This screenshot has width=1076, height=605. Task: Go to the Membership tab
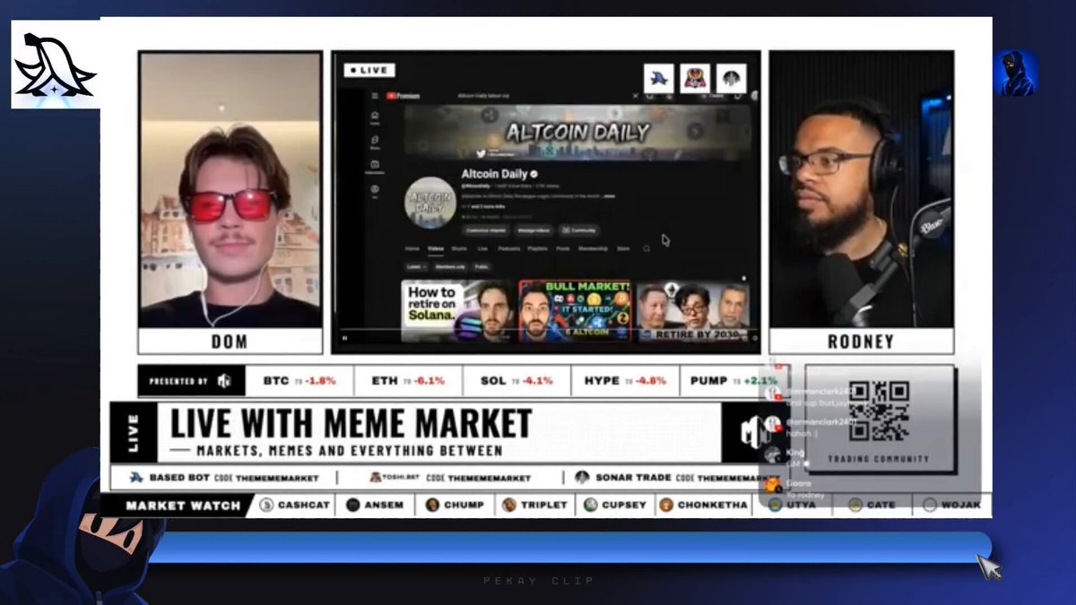point(592,248)
